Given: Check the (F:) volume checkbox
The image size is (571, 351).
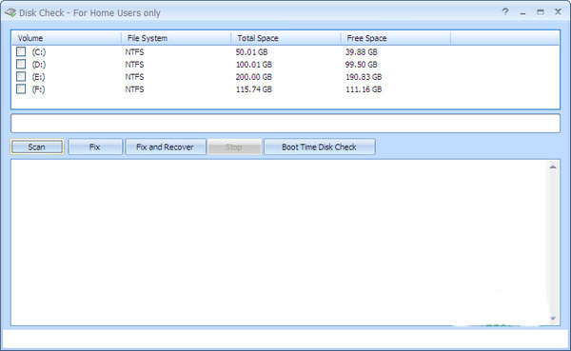Looking at the screenshot, I should click(21, 88).
